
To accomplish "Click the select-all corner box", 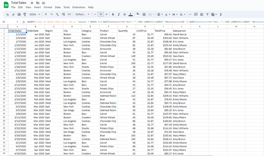I will [x=4, y=26].
